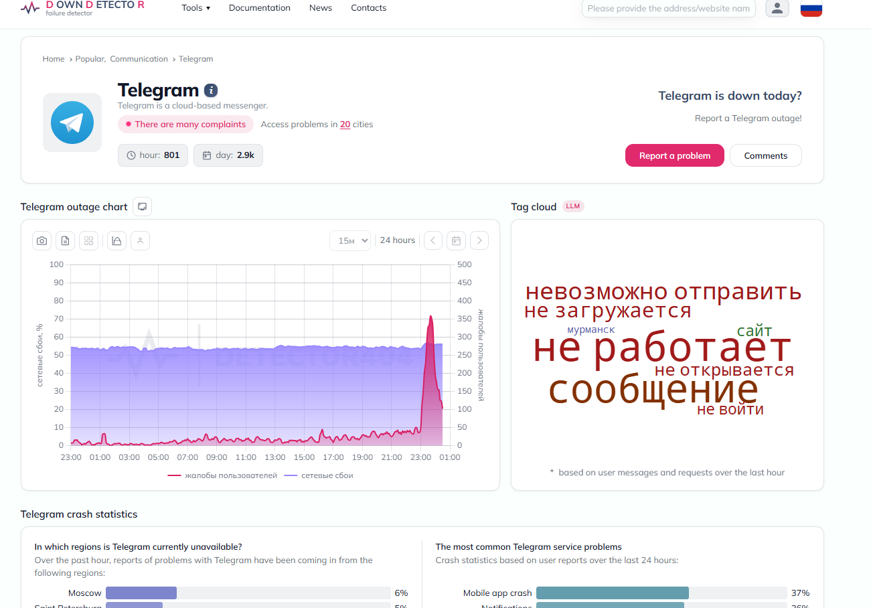
Task: Click the 'Telegram is down today?' heading
Action: click(x=730, y=96)
